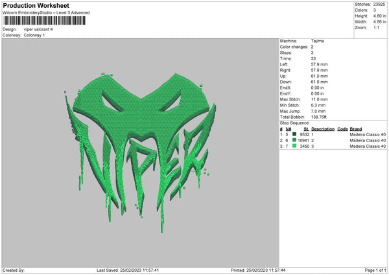Click the EndY value 0.00 in
The image size is (389, 275).
pos(317,93)
